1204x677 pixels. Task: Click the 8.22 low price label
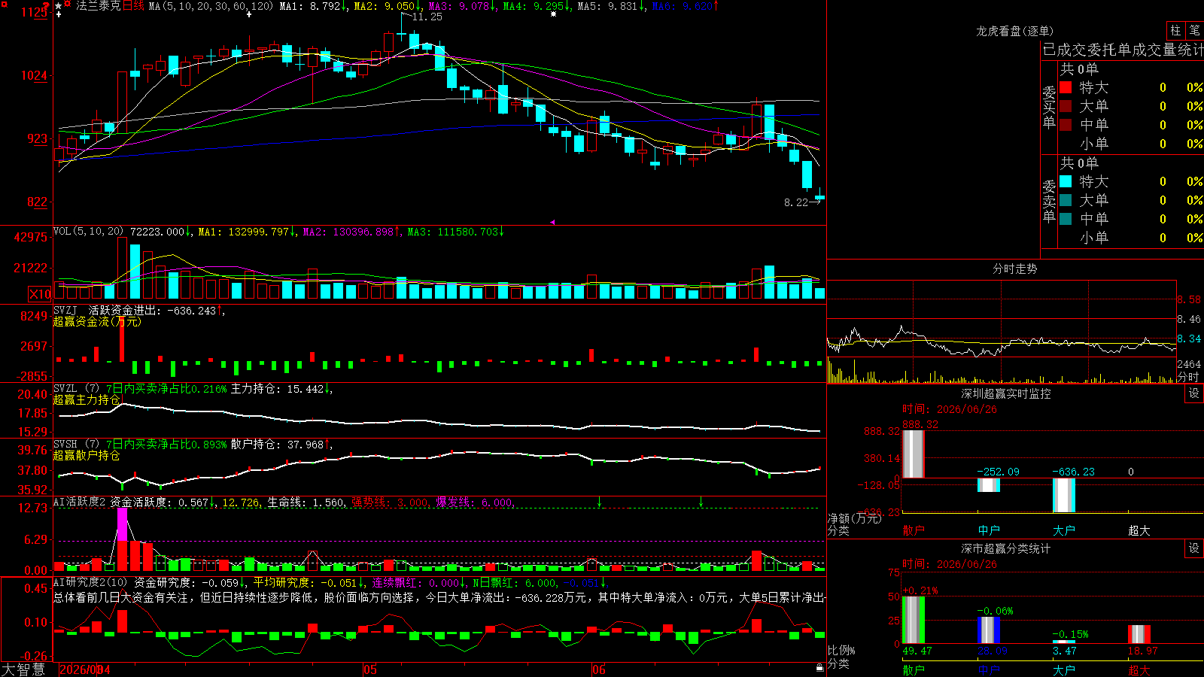coord(796,202)
